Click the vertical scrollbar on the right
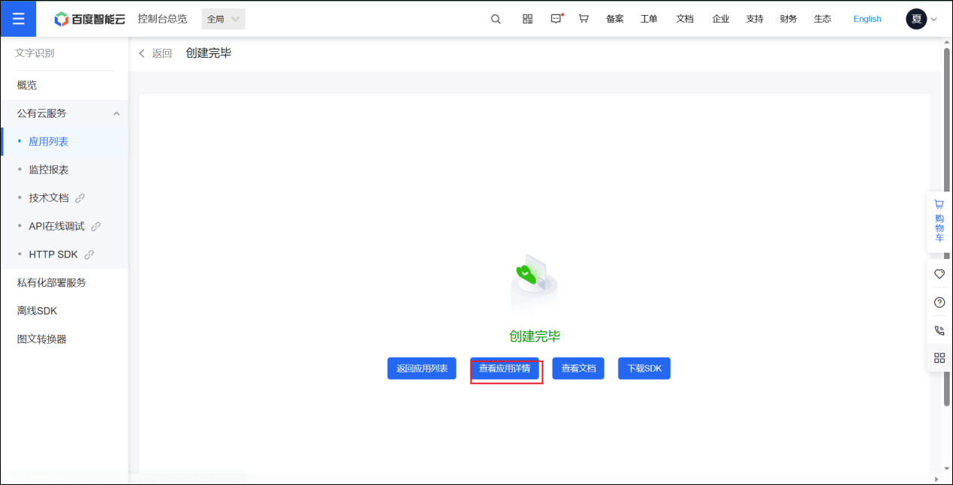953x485 pixels. [x=946, y=225]
